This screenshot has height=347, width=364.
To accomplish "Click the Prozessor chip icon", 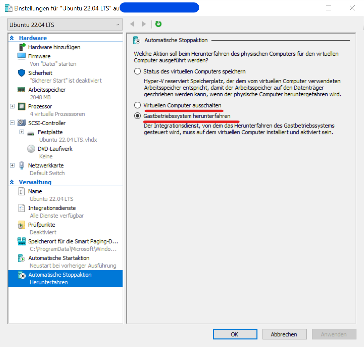I will tap(22, 106).
